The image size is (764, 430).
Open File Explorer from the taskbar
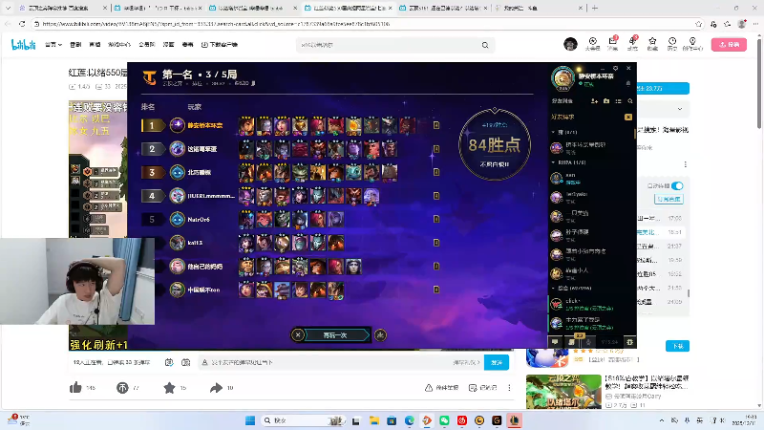[x=373, y=420]
